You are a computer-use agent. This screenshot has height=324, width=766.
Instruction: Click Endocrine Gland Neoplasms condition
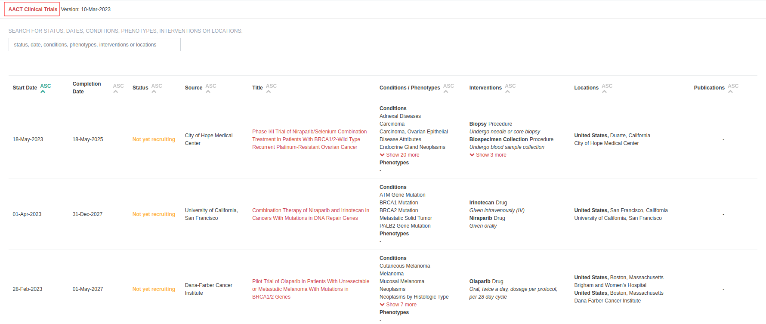pos(412,147)
